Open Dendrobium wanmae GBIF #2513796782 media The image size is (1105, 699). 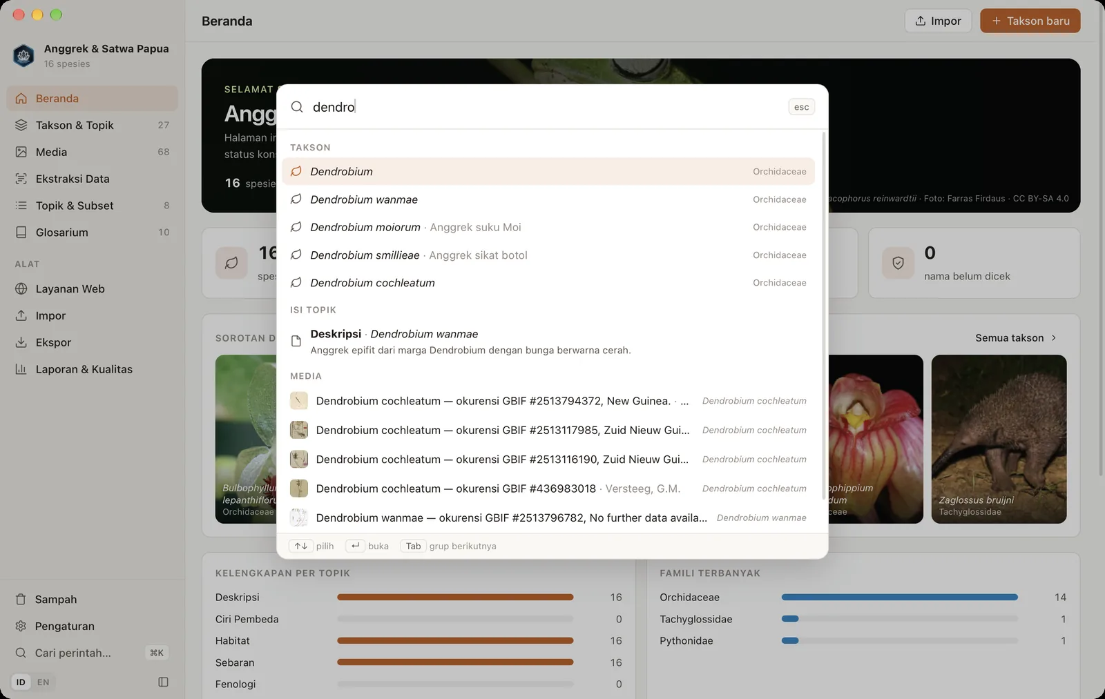548,518
